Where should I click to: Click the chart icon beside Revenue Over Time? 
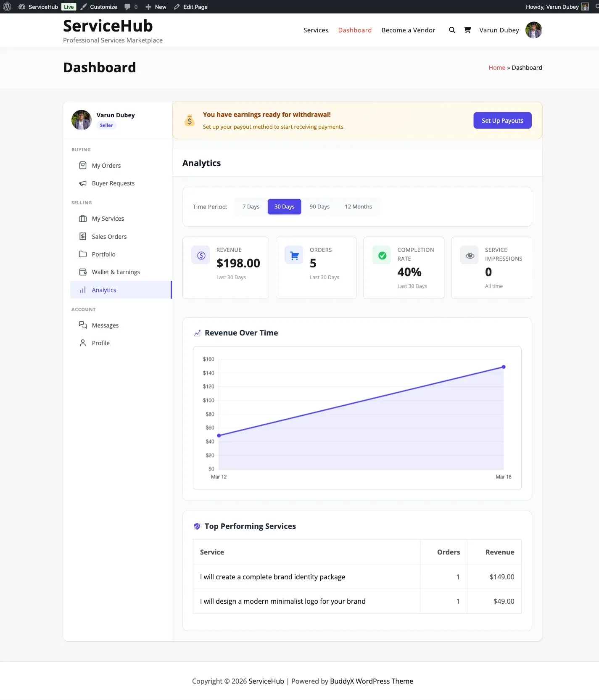[x=197, y=333]
